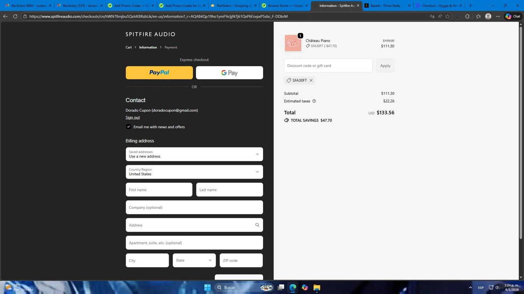Open the read aloud icon in address bar
Image resolution: width=524 pixels, height=294 pixels.
click(440, 16)
